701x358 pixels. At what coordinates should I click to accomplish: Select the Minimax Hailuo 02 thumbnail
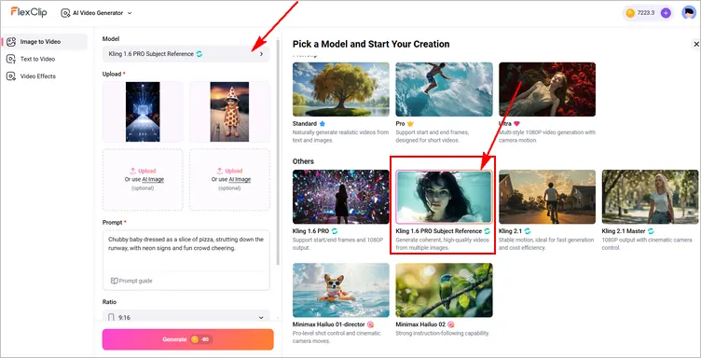444,290
